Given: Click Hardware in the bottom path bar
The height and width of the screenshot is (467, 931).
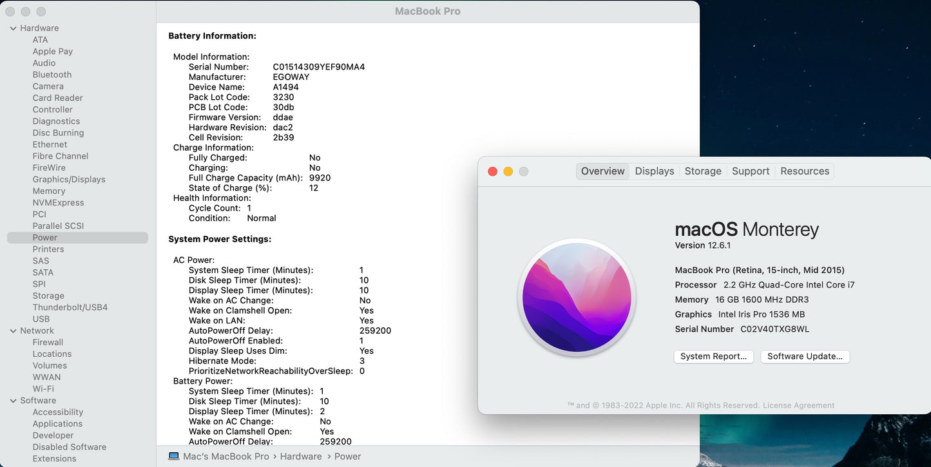Looking at the screenshot, I should pos(300,456).
